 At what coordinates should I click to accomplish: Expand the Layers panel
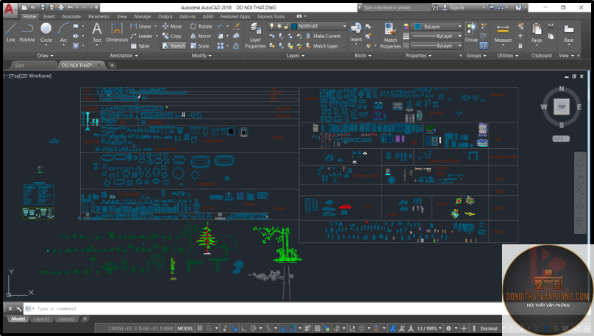tap(296, 56)
